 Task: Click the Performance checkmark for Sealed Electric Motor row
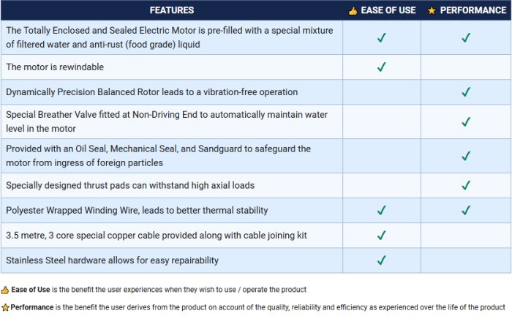pos(466,37)
